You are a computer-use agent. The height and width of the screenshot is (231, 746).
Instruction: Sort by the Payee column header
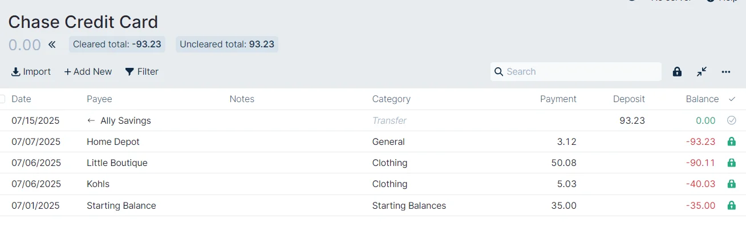click(99, 99)
